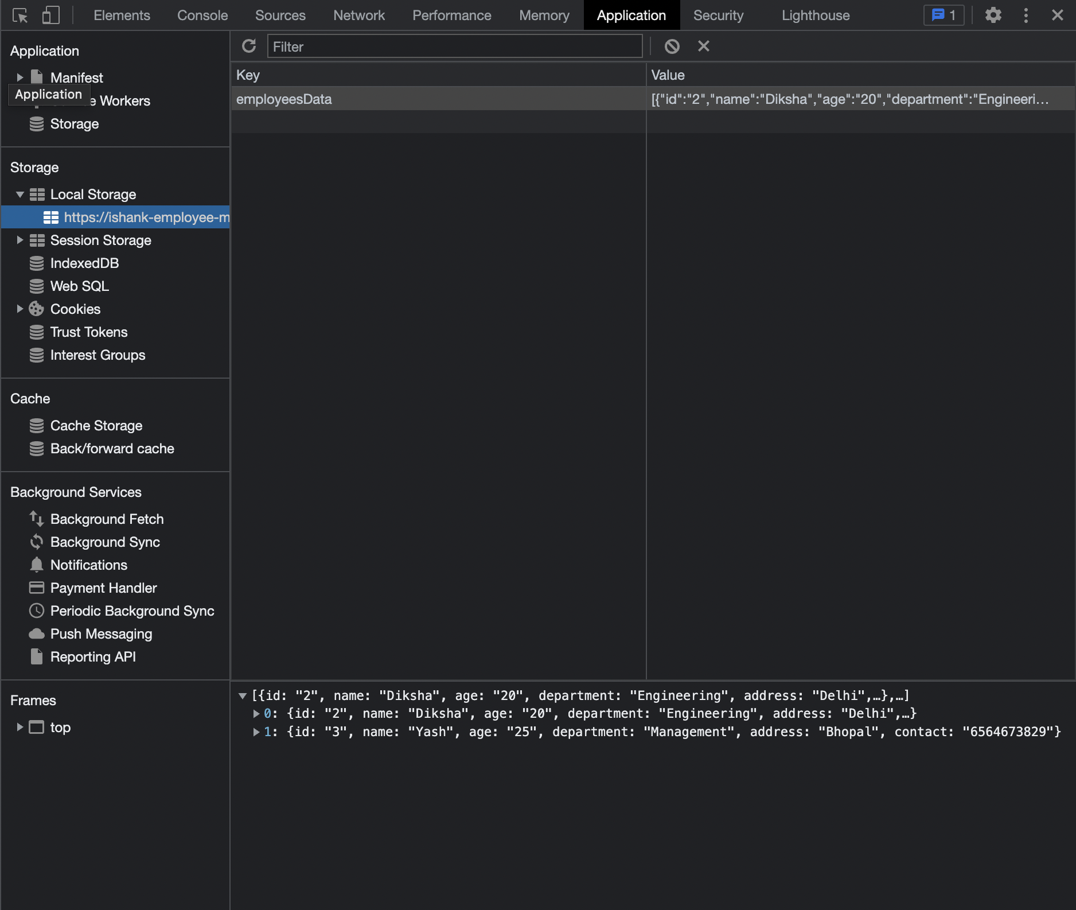Focus the Filter input field

(455, 46)
